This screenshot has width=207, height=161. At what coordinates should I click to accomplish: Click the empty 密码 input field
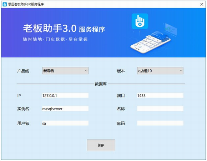[160, 123]
